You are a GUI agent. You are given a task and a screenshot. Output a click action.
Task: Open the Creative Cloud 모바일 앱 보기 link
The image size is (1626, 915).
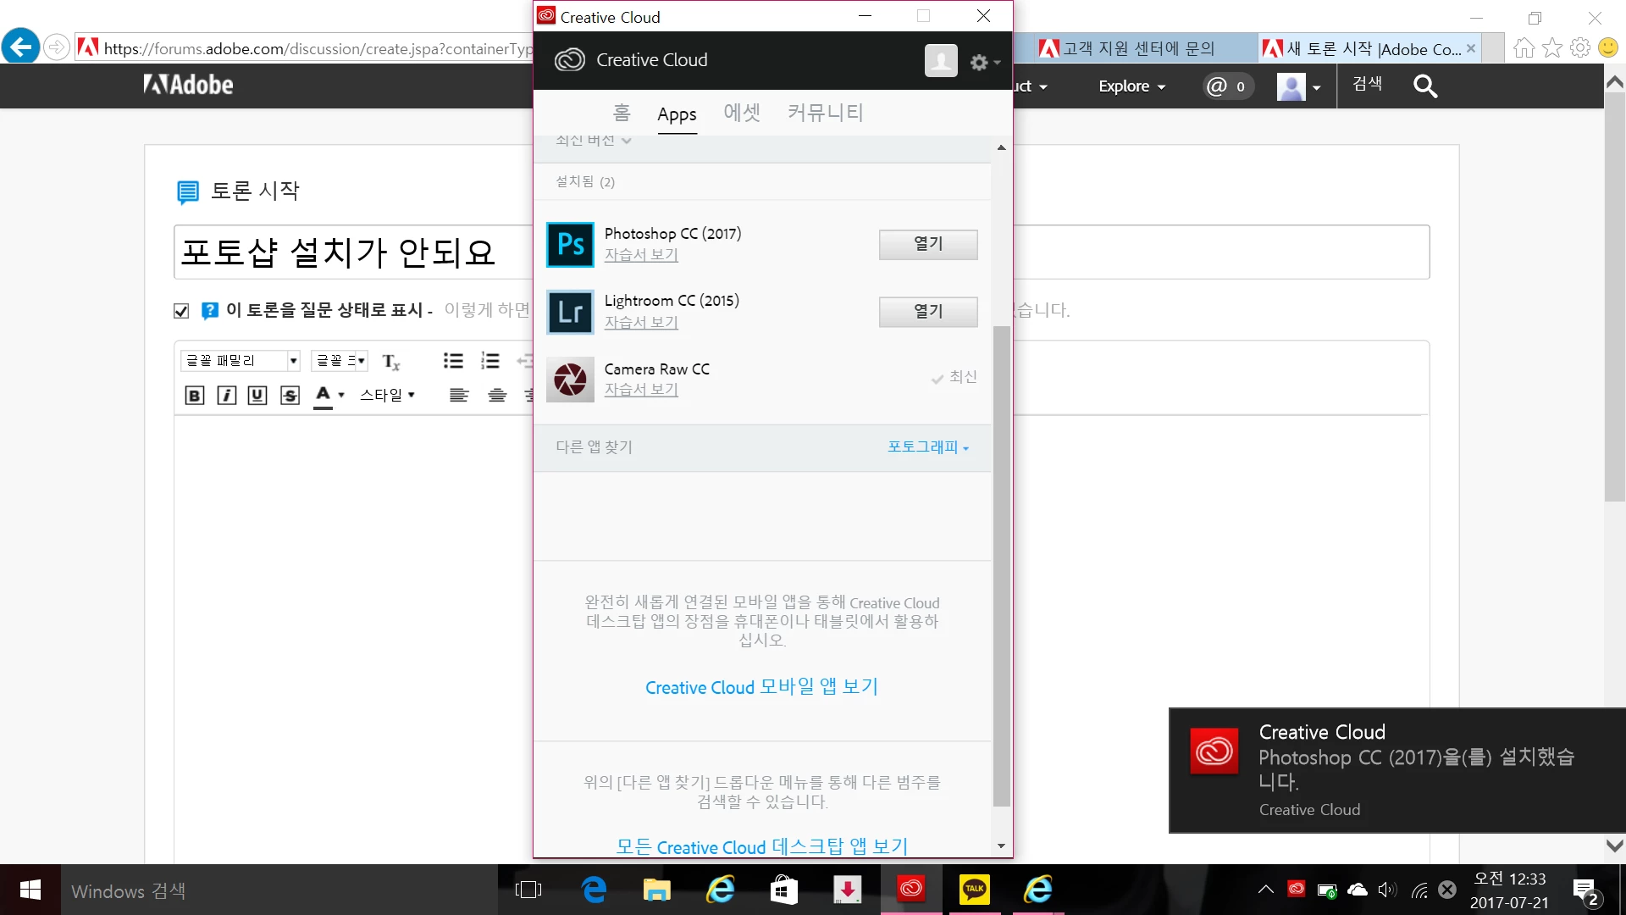[x=761, y=687]
